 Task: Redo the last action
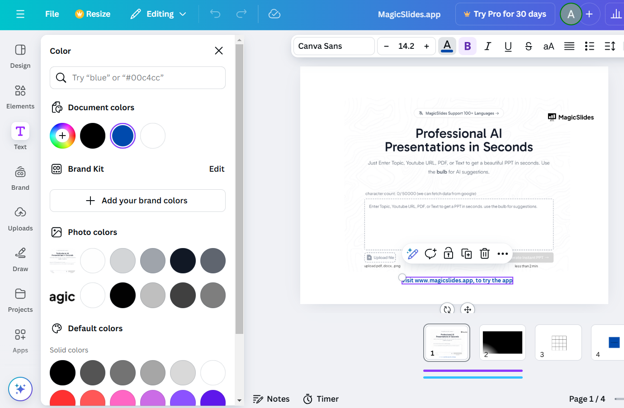coord(241,14)
